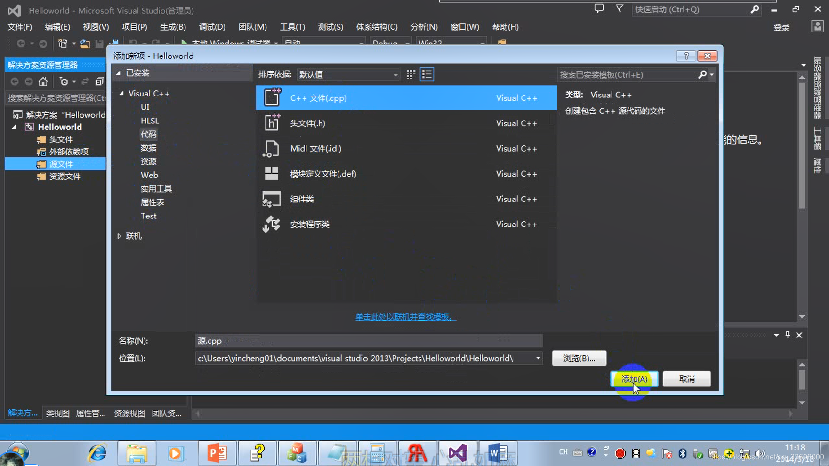Select 资源文件 folder in Solution Explorer
829x466 pixels.
65,176
